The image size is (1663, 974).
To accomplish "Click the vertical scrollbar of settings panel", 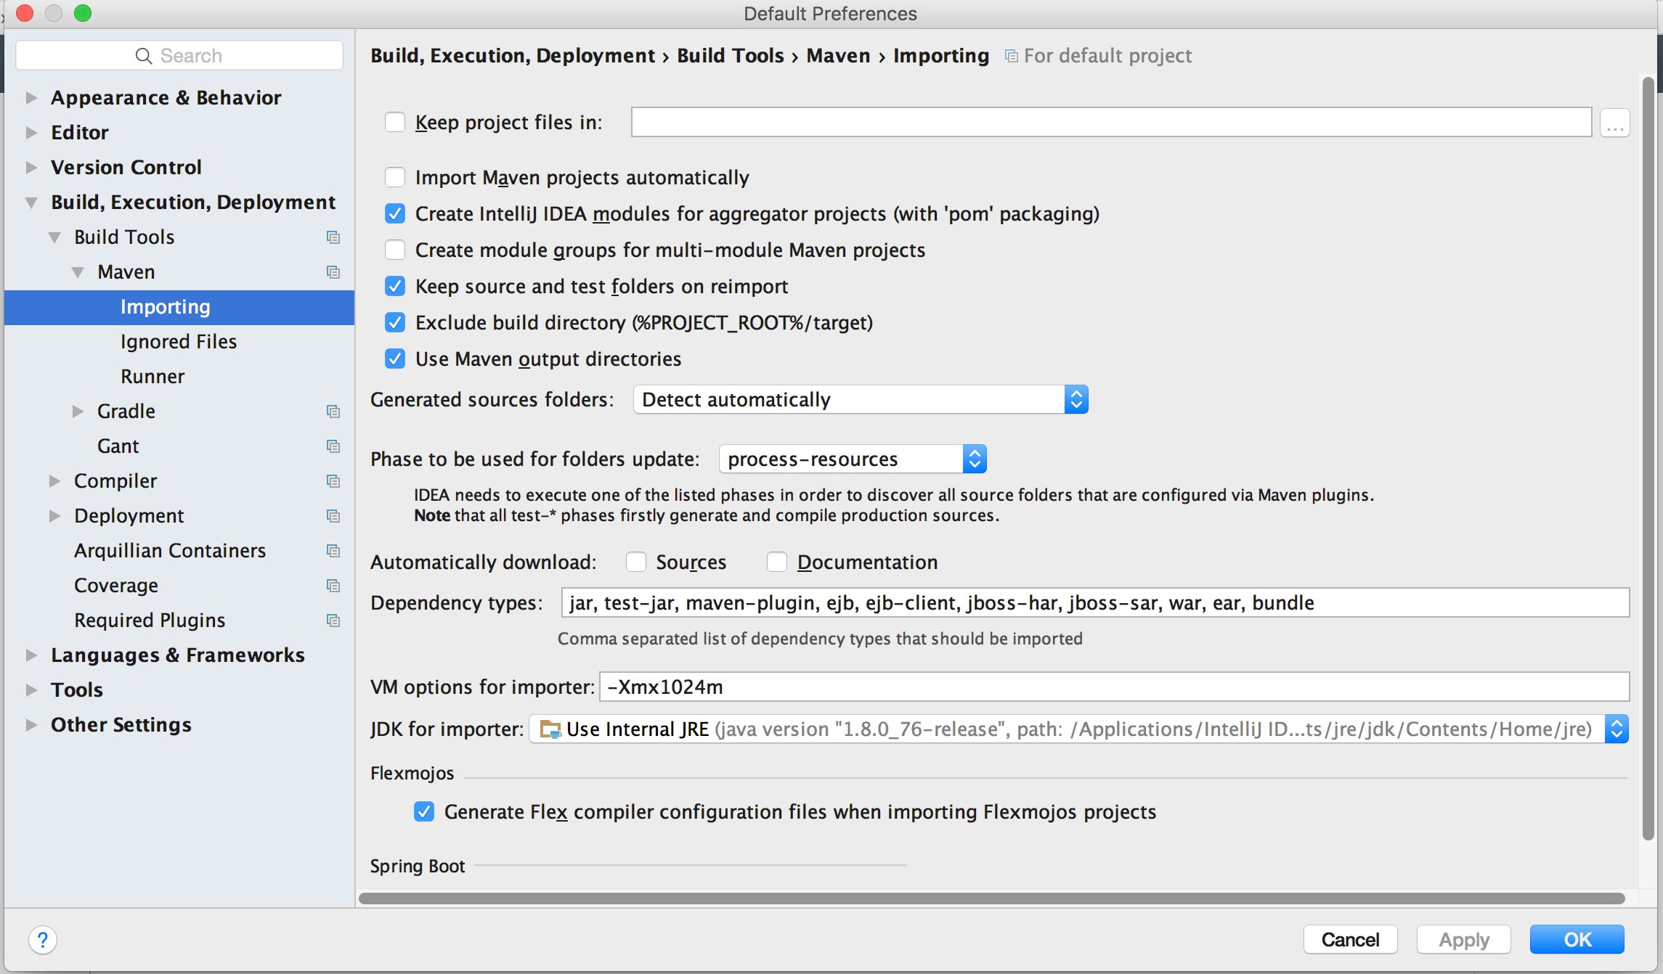I will click(x=1648, y=457).
